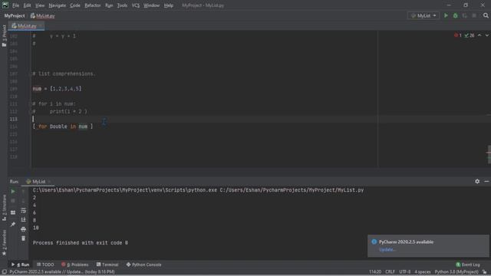The height and width of the screenshot is (276, 491).
Task: Open the 4 spaces indent selector
Action: point(423,271)
